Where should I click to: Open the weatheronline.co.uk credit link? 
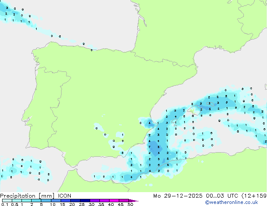(232, 202)
